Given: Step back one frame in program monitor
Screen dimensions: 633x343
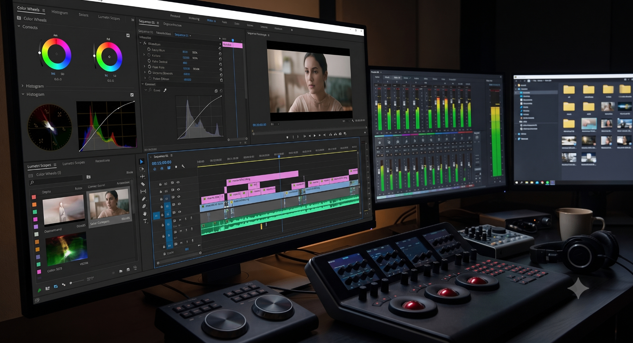Looking at the screenshot, I should [310, 136].
